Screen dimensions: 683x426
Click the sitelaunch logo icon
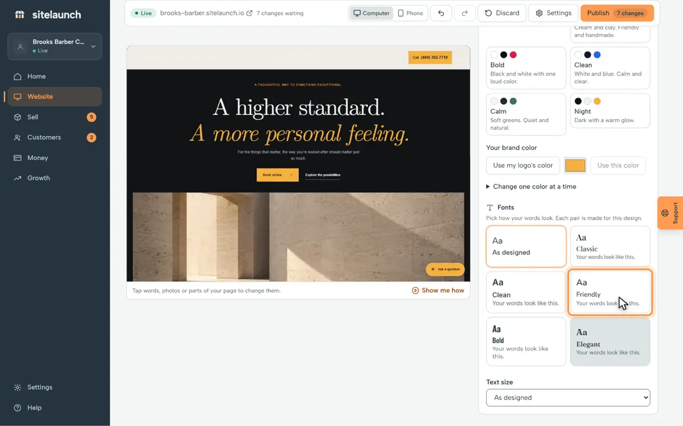tap(19, 15)
